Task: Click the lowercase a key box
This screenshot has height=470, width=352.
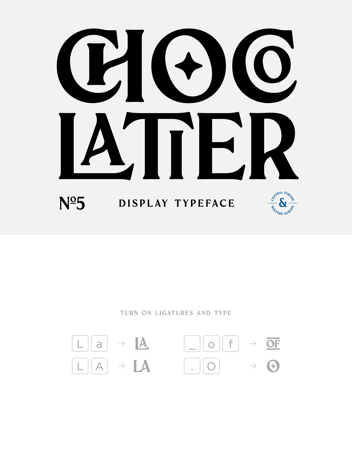Action: [x=99, y=343]
